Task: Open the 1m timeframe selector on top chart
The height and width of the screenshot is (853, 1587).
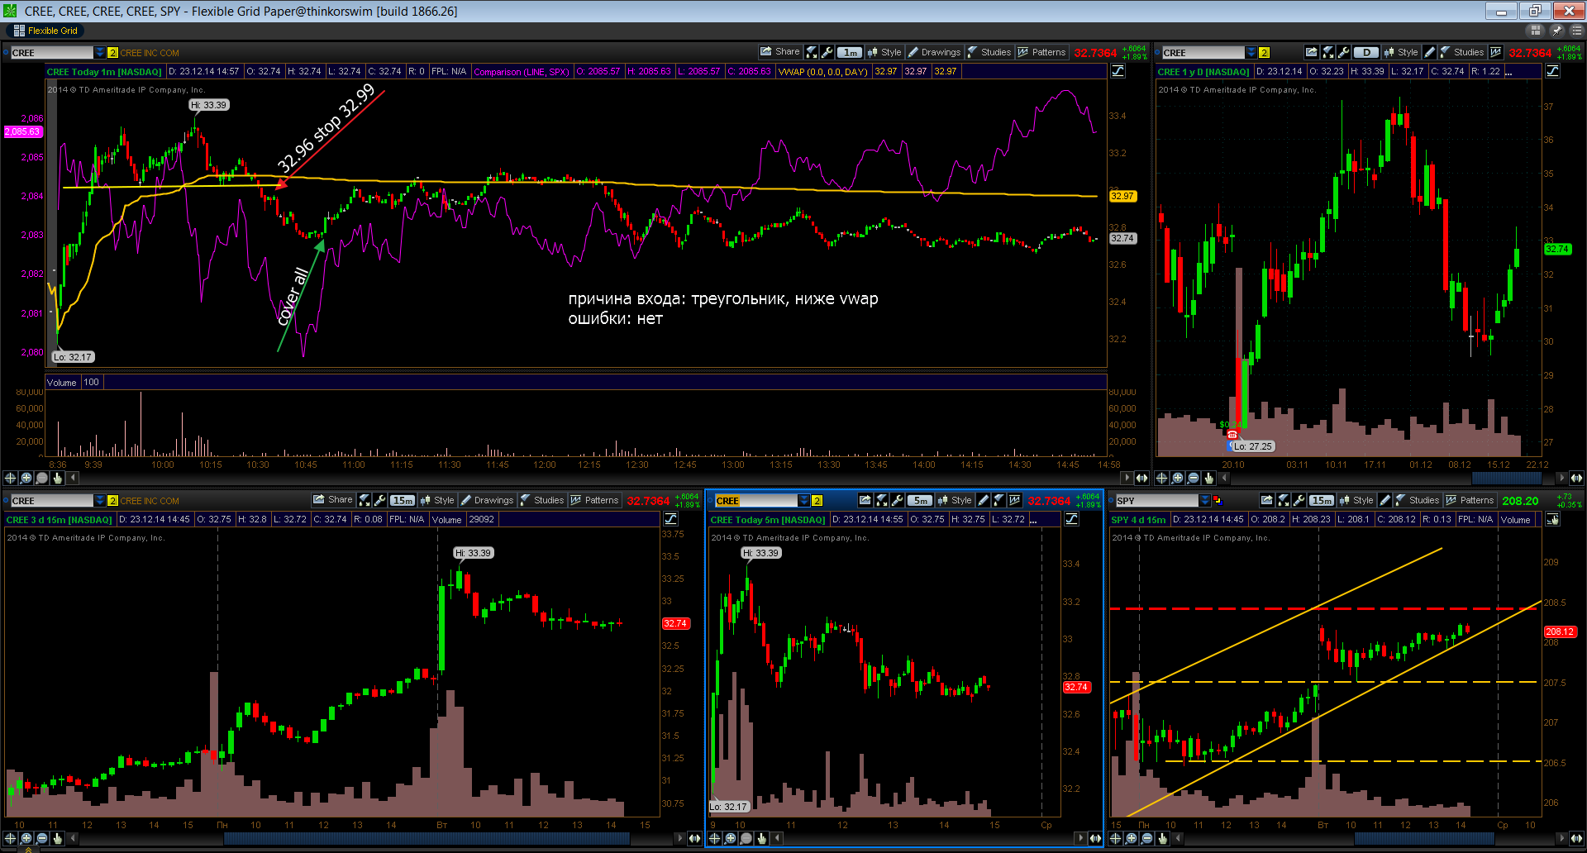Action: pos(850,52)
